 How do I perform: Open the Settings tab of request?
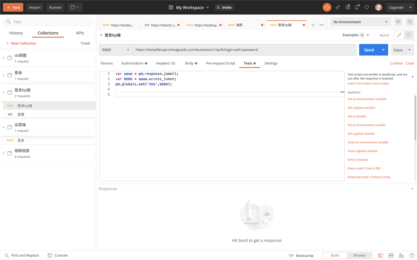(x=271, y=63)
